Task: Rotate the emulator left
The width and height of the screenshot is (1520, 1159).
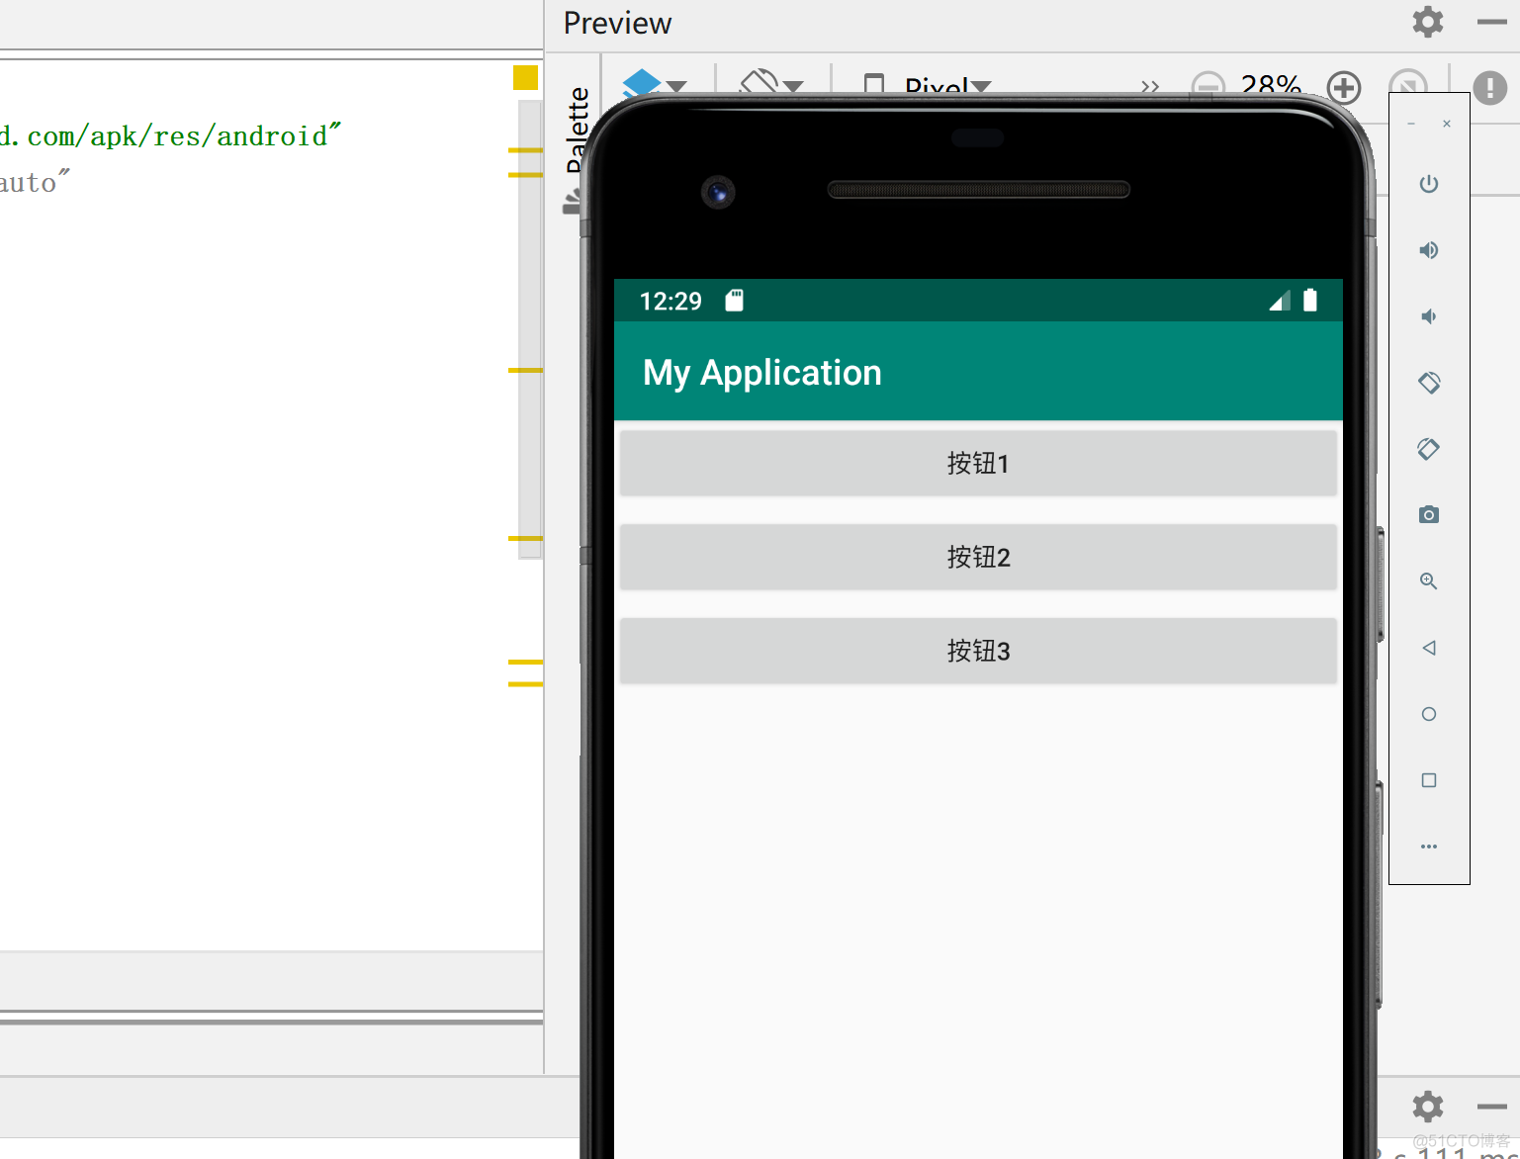Action: (1429, 383)
